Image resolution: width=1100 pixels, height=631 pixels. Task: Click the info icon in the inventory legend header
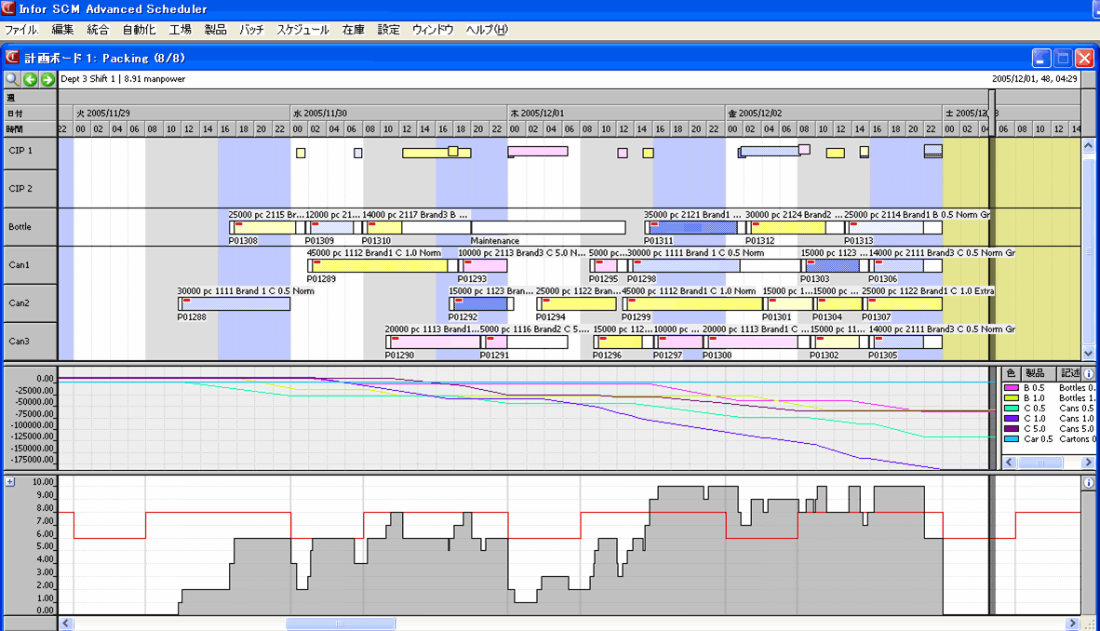(1089, 373)
